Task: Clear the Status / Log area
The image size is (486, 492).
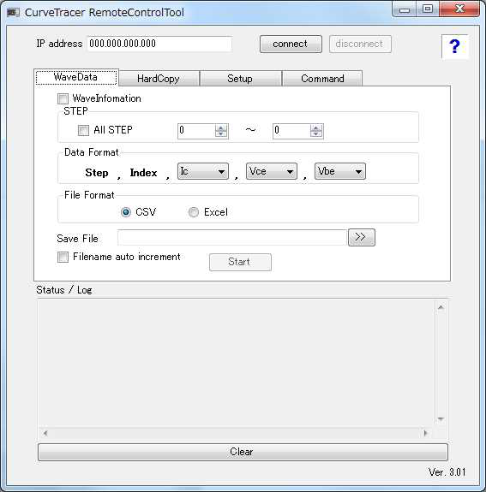Action: (x=243, y=452)
